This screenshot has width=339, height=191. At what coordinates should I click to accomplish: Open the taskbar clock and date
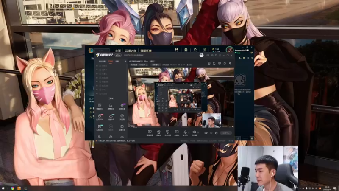coord(327,188)
